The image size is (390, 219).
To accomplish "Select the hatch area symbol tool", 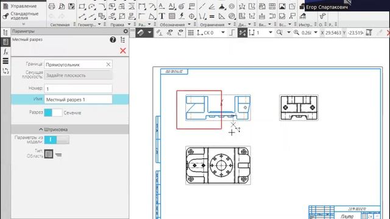I will (232, 16).
